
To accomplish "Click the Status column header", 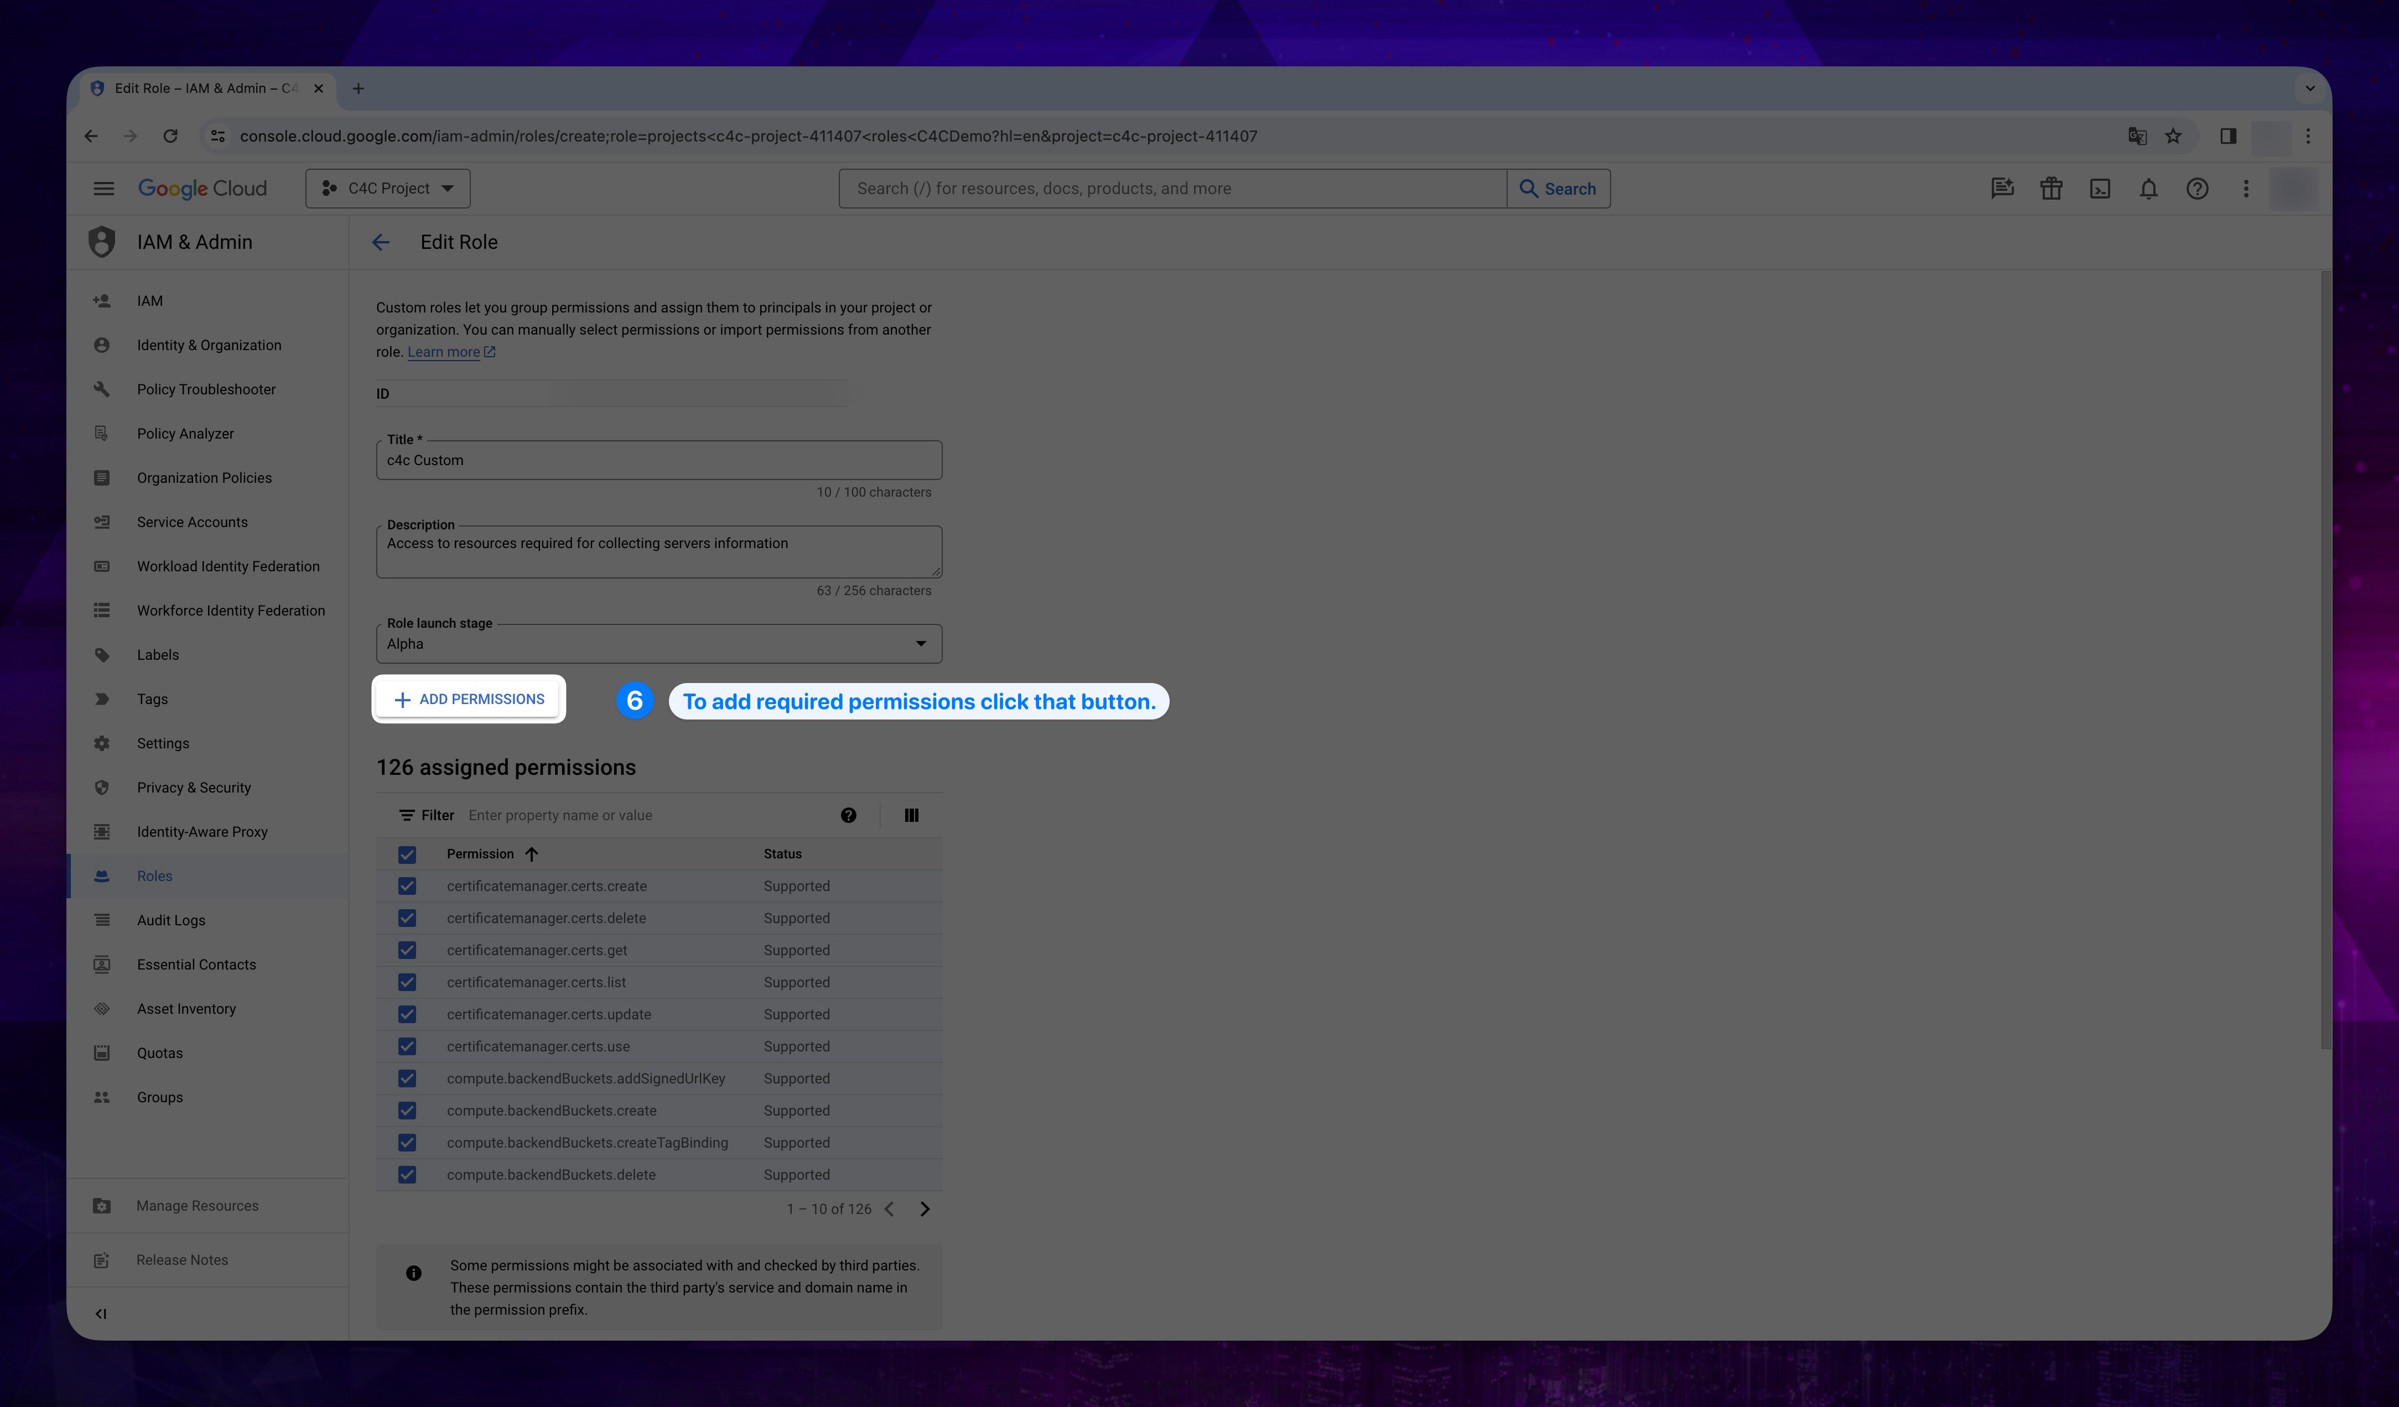I will (782, 854).
